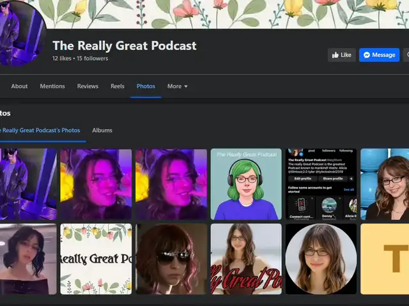The height and width of the screenshot is (306, 409).
Task: Open the circular-cropped portrait thumbnail
Action: tap(321, 259)
